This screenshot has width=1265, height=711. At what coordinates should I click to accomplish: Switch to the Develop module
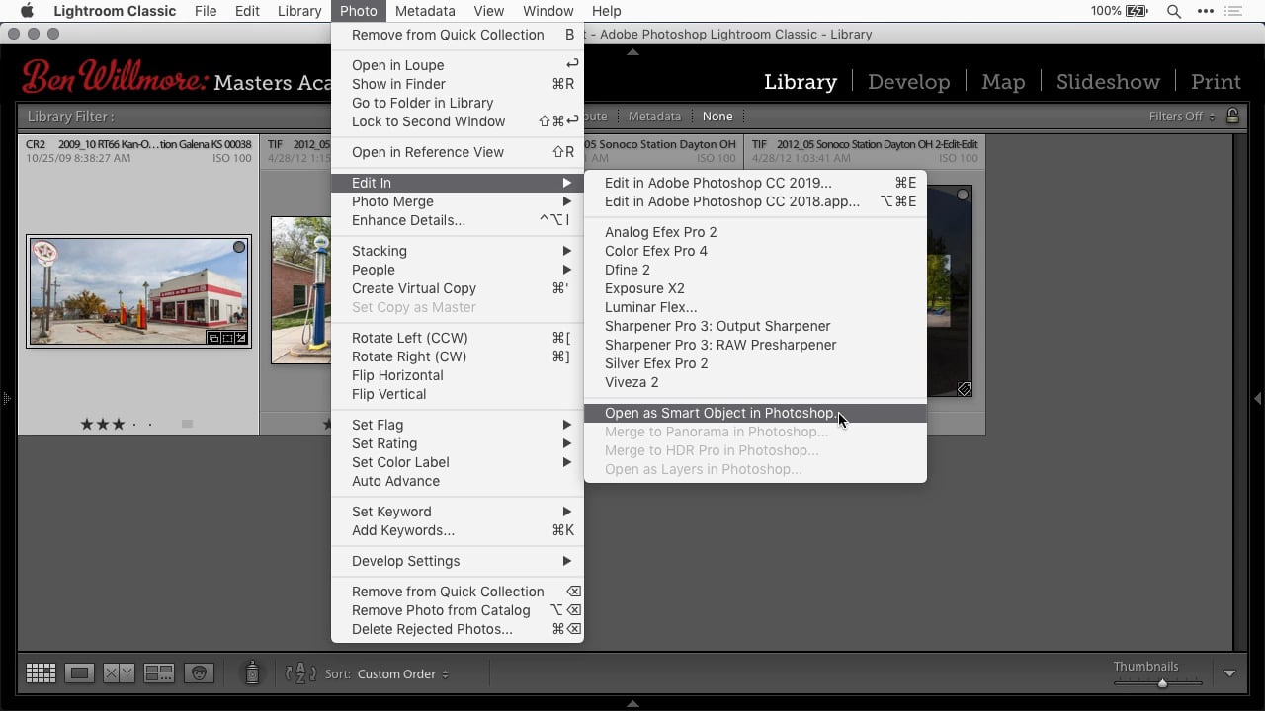click(x=908, y=82)
